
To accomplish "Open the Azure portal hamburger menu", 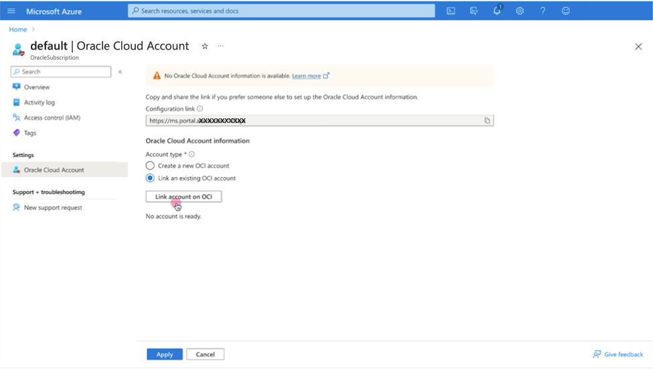I will click(11, 11).
